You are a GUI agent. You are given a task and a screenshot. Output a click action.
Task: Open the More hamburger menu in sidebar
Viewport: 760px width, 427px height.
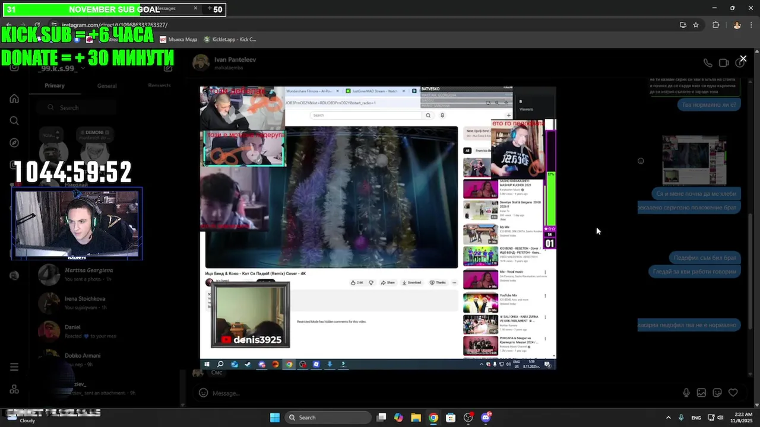[x=14, y=367]
